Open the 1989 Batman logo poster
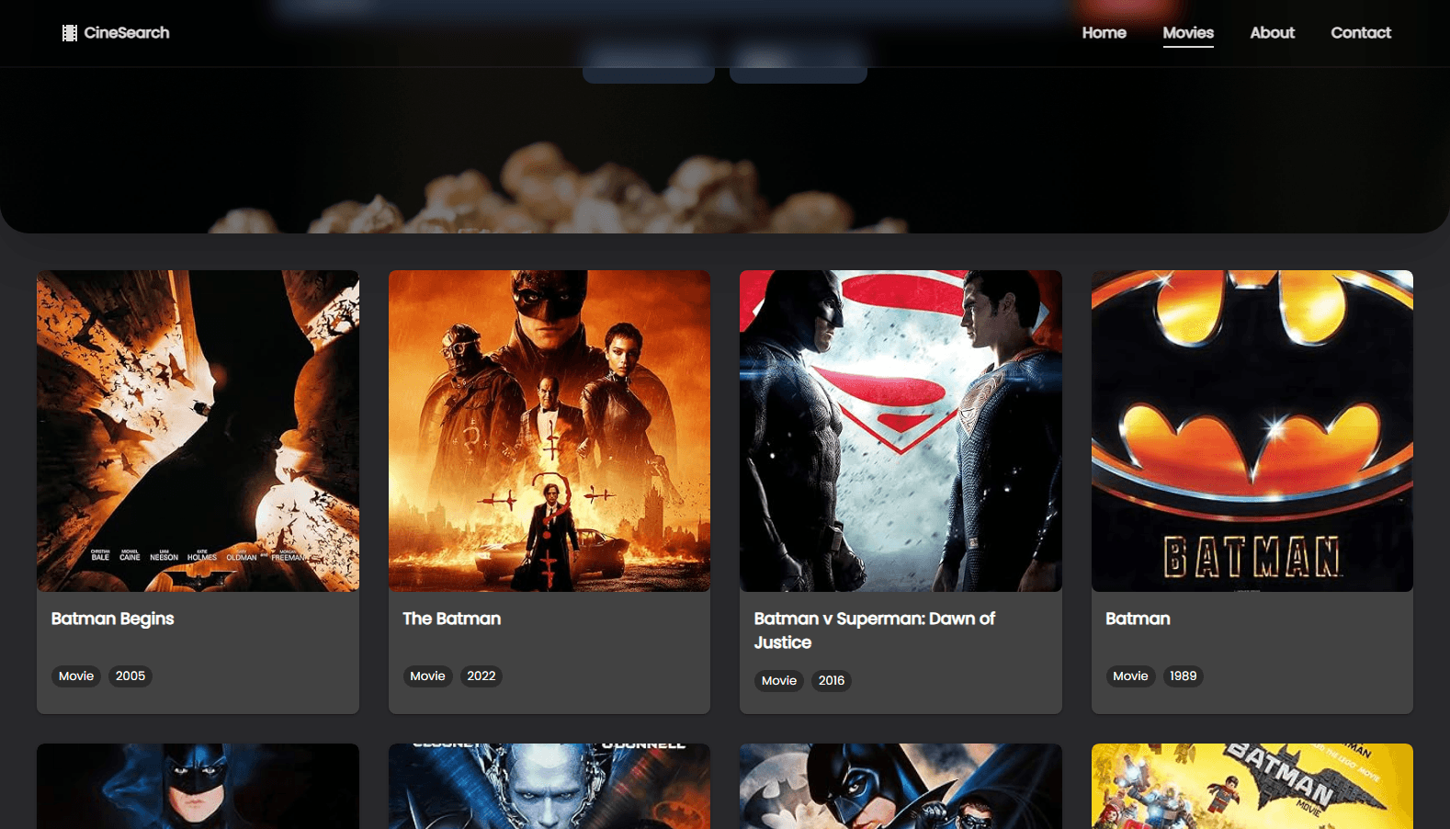The height and width of the screenshot is (829, 1450). pyautogui.click(x=1252, y=431)
